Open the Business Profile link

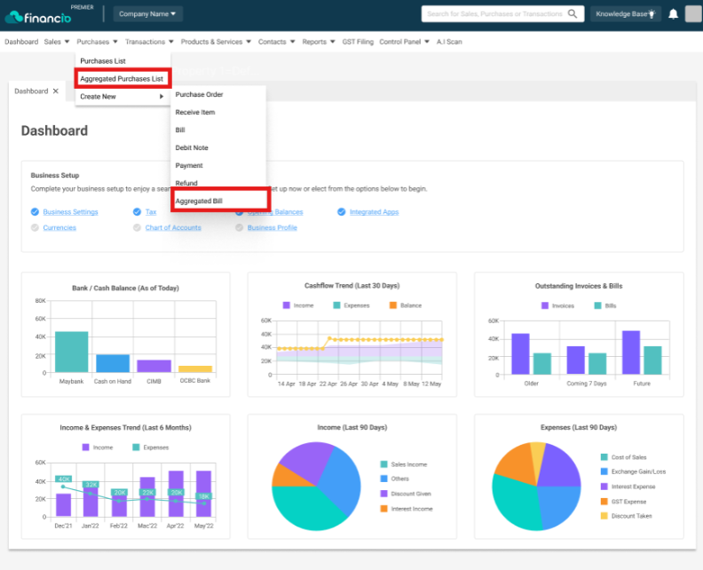click(273, 227)
